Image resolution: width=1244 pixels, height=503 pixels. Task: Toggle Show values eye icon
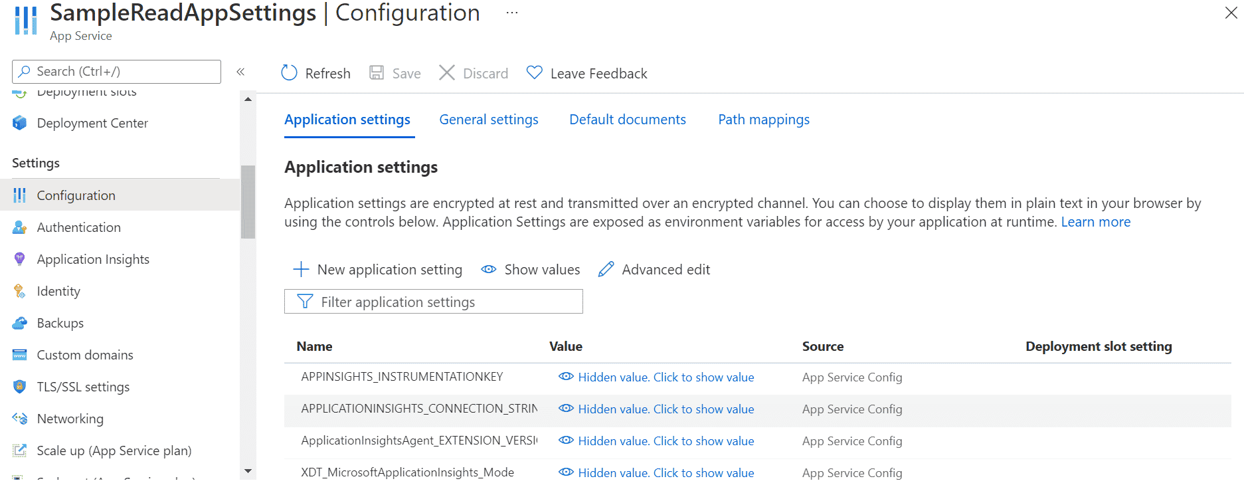pos(489,269)
